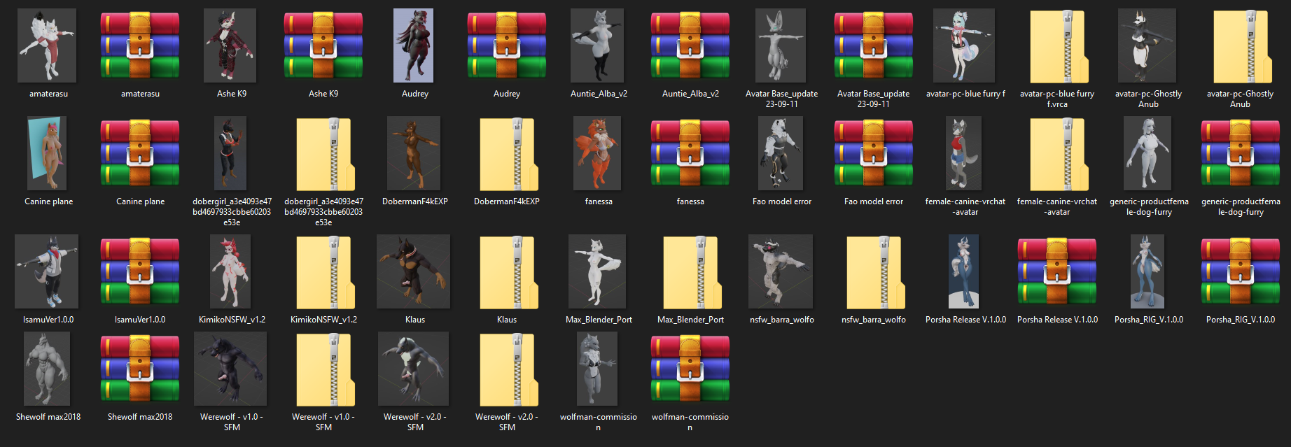Select the wolfman-commission RAR archive icon
This screenshot has height=447, width=1291.
pos(690,369)
